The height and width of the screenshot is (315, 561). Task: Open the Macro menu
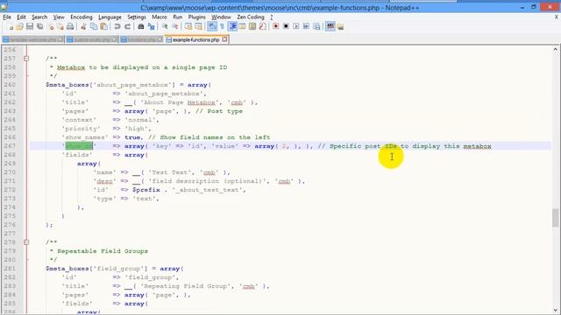coord(160,17)
